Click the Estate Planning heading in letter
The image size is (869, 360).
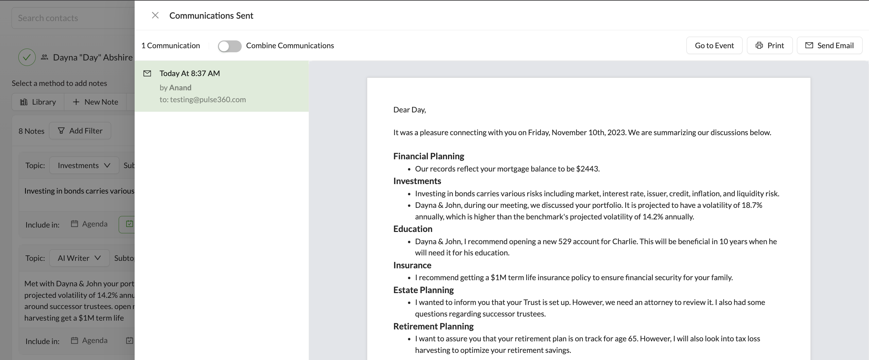pos(424,290)
